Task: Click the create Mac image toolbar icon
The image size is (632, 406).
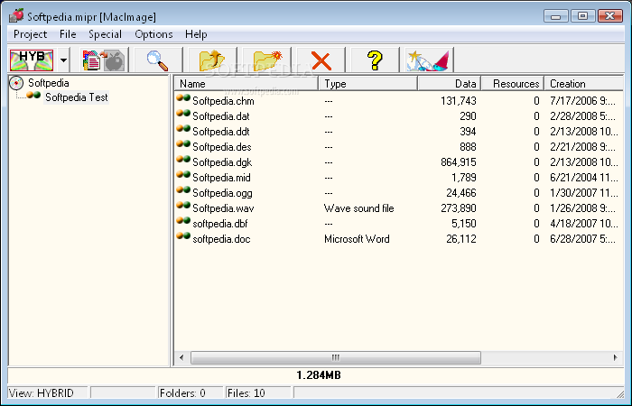Action: pos(104,60)
